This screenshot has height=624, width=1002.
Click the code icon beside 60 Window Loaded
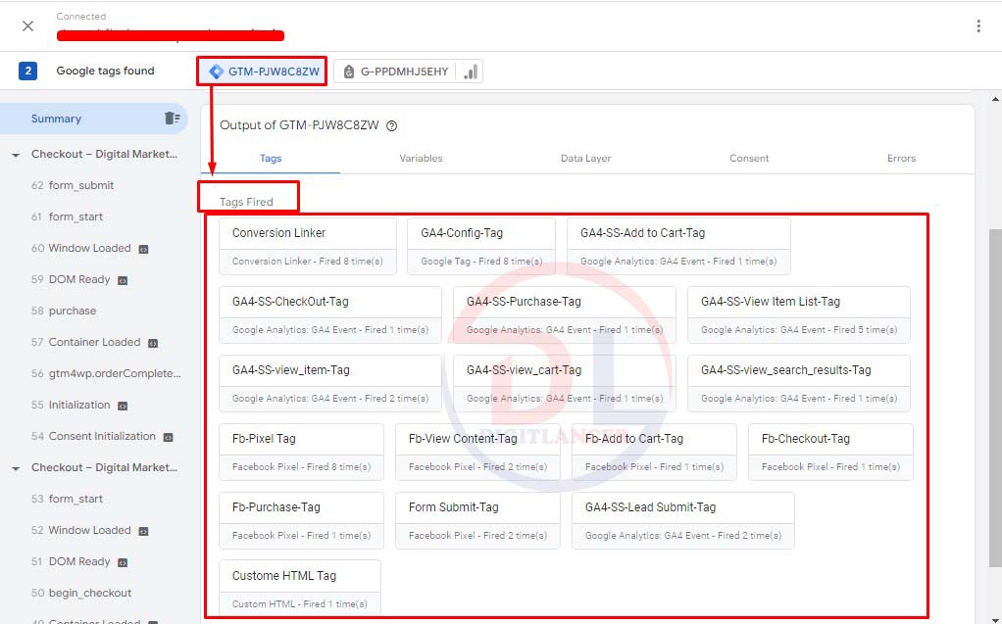point(144,249)
